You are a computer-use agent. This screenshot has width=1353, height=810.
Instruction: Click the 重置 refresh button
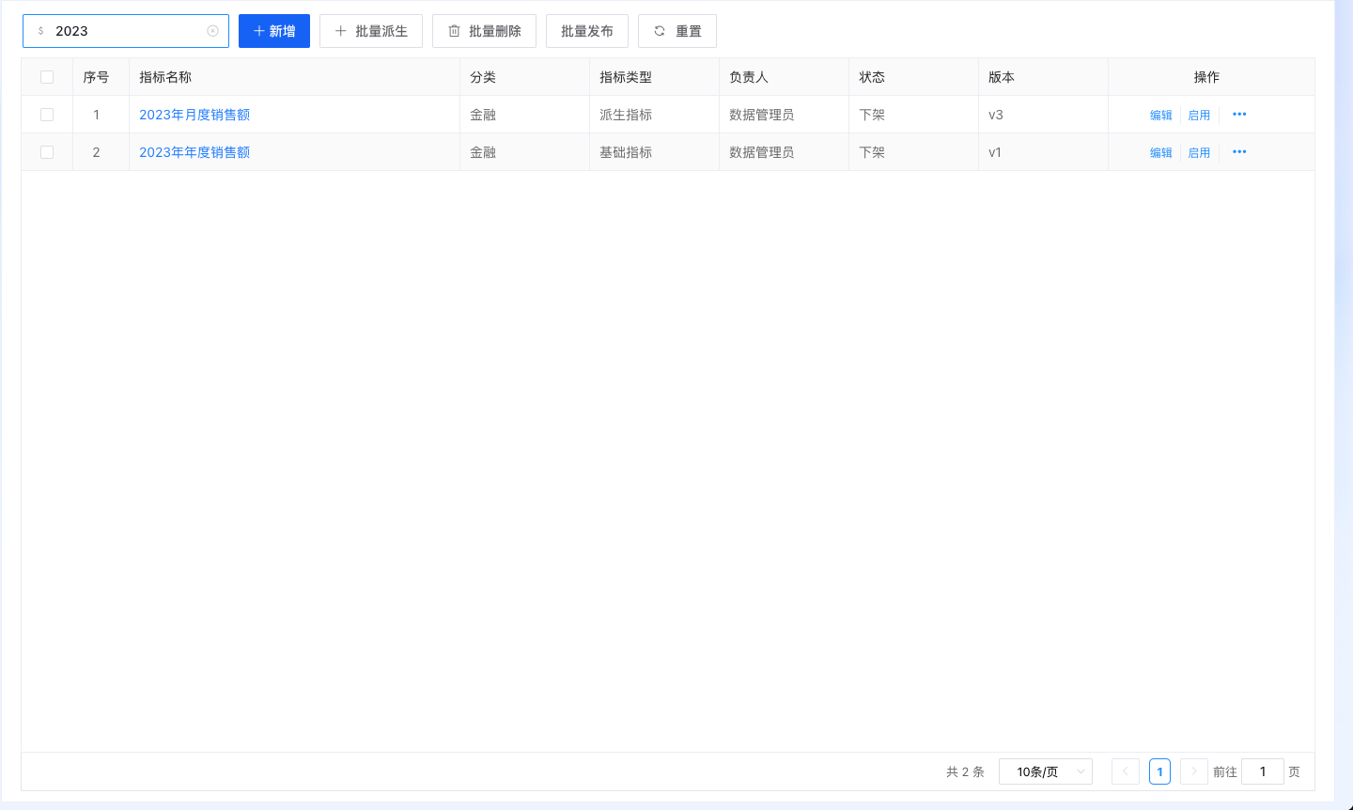click(x=676, y=31)
